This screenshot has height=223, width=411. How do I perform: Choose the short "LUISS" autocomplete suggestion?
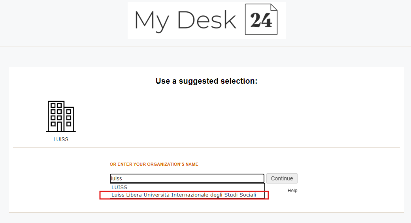pos(119,187)
